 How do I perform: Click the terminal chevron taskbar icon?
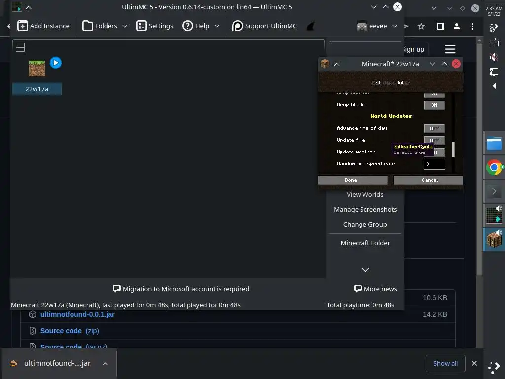pos(494,192)
